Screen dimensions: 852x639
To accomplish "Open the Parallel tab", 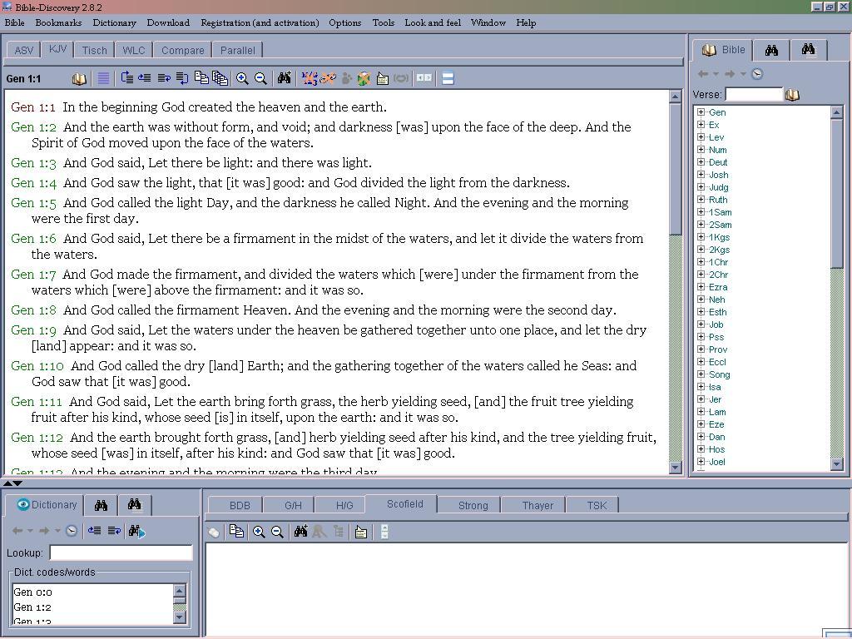I will click(x=237, y=51).
